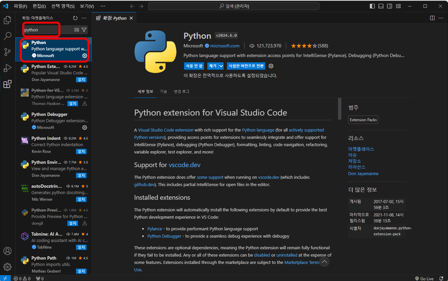Toggle primary side bar layout icon
This screenshot has height=281, width=448.
pyautogui.click(x=372, y=6)
